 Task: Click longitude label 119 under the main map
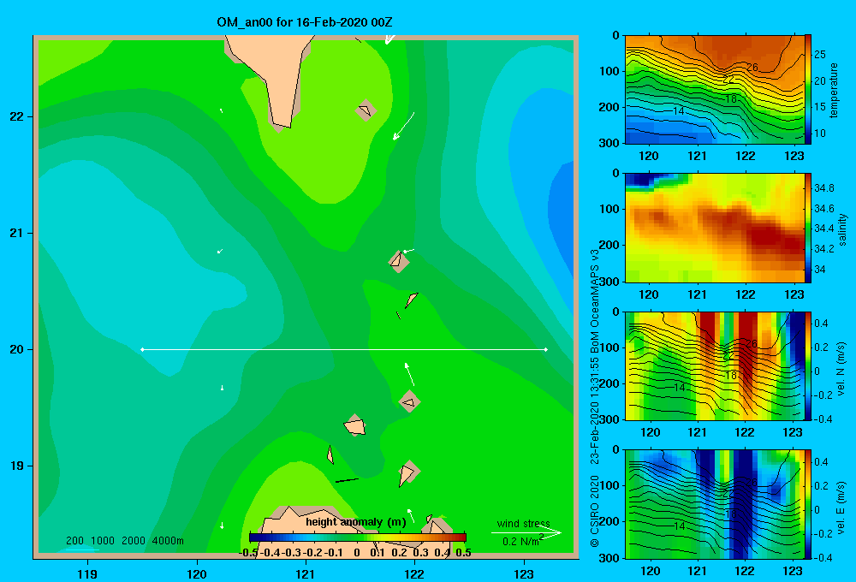point(88,573)
